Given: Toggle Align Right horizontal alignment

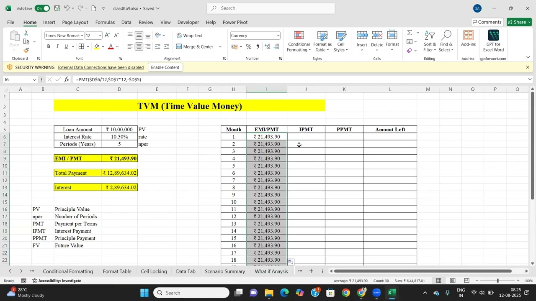Looking at the screenshot, I should click(x=148, y=46).
